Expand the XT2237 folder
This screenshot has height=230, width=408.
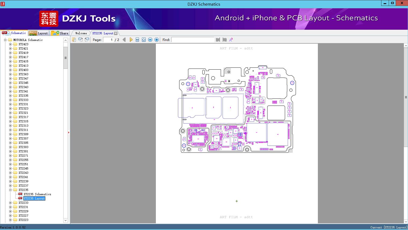click(10, 186)
